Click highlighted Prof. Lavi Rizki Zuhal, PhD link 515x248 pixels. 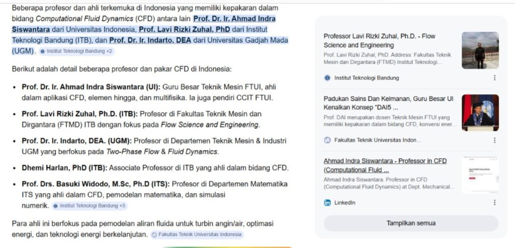185,30
